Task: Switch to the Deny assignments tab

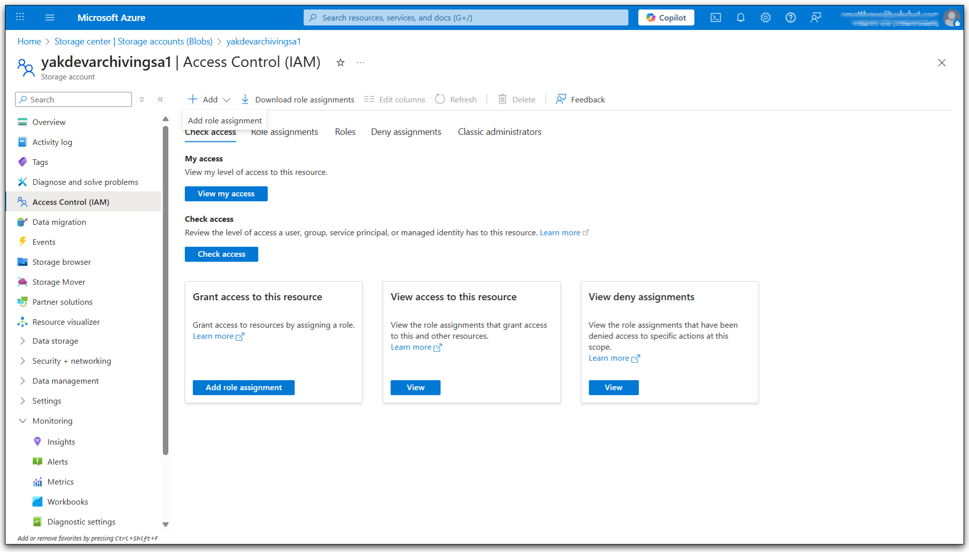Action: [406, 132]
